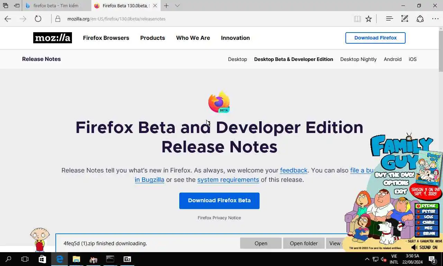Click the set these tabs aside icon
Viewport: 443px width, 266px height.
click(17, 6)
